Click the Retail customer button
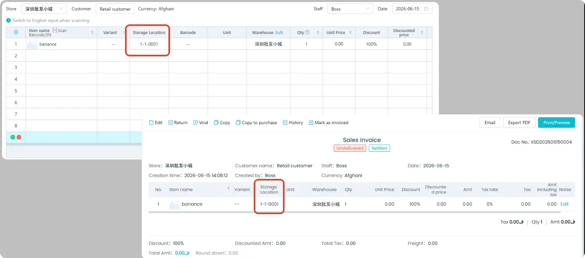This screenshot has width=585, height=258. click(115, 9)
